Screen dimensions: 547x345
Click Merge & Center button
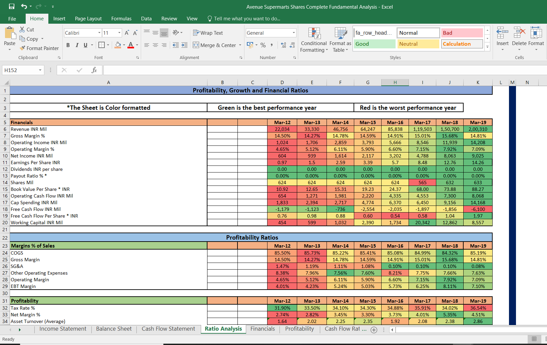[x=214, y=45]
